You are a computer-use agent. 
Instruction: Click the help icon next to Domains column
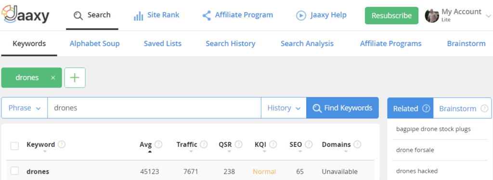click(x=357, y=144)
